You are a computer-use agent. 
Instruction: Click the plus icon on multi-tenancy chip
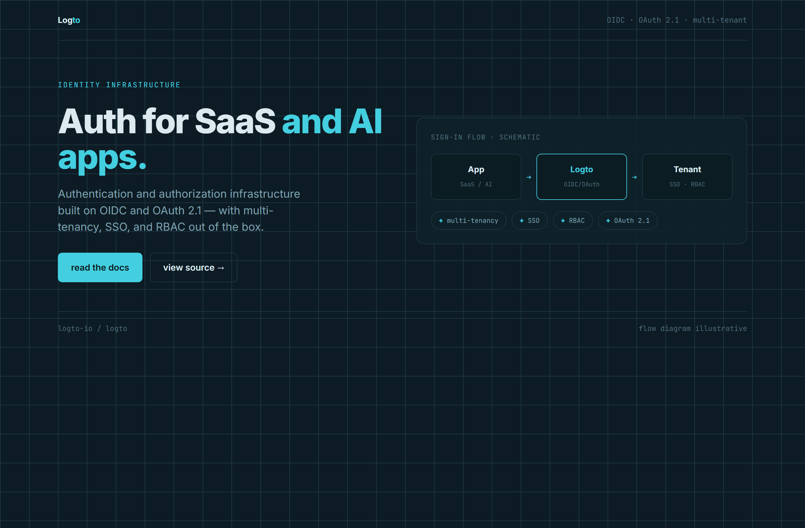[x=441, y=221]
